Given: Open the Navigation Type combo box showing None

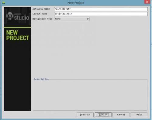Looking at the screenshot, I should pos(72,19).
